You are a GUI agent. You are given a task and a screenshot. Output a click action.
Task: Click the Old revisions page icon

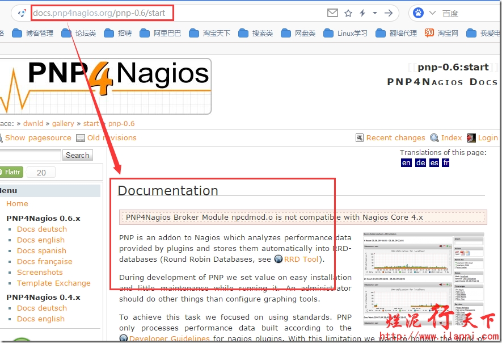[x=81, y=138]
